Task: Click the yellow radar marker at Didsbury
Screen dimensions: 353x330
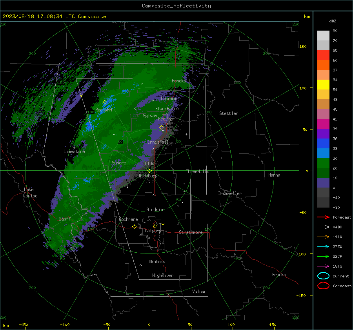Action: pyautogui.click(x=149, y=171)
